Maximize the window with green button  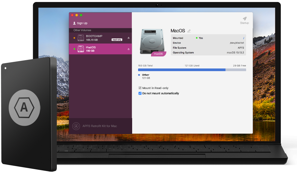click(81, 15)
